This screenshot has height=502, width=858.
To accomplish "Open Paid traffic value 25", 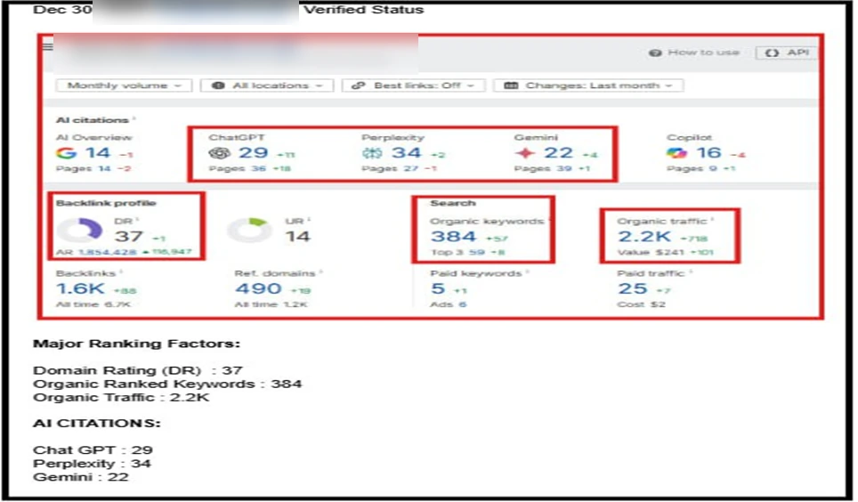I will point(633,288).
